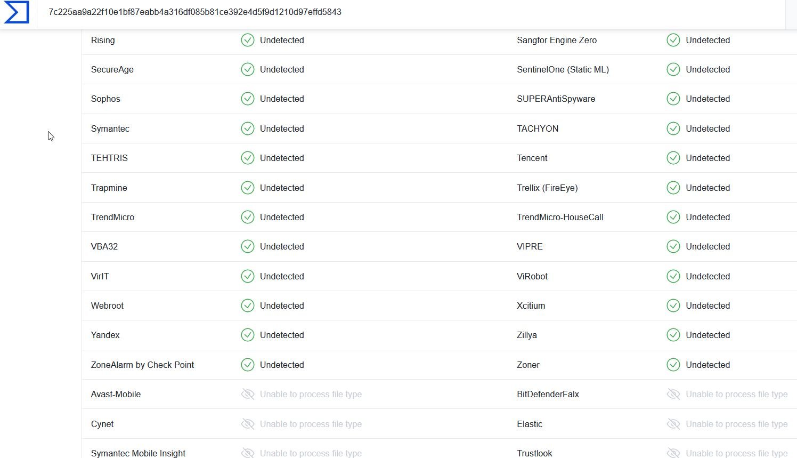Click the green checkmark beside Rising

(x=248, y=40)
